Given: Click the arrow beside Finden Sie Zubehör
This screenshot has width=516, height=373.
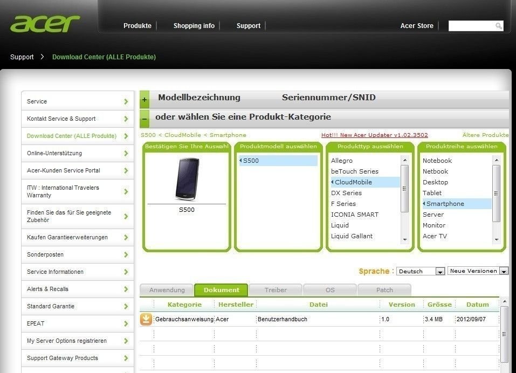Looking at the screenshot, I should tap(126, 216).
